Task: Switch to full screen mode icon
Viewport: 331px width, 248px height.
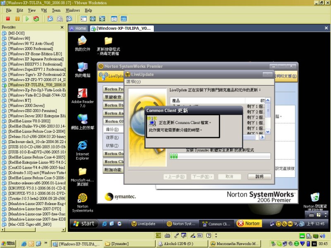Action: [x=93, y=19]
